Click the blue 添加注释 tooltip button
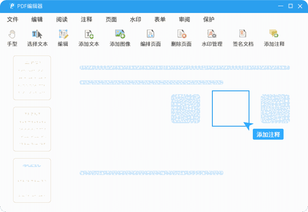This screenshot has width=308, height=212. click(x=268, y=134)
